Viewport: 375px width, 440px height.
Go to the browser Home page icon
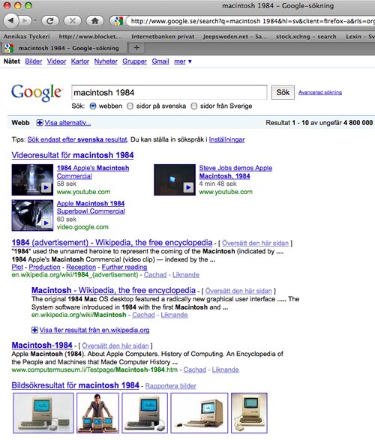point(94,20)
